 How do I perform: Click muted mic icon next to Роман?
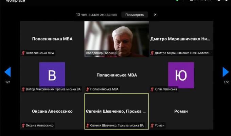[x=152, y=125]
